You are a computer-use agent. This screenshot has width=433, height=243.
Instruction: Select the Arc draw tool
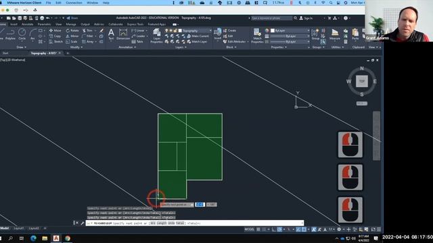point(32,34)
